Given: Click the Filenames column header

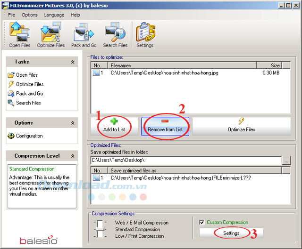Looking at the screenshot, I should 182,65.
